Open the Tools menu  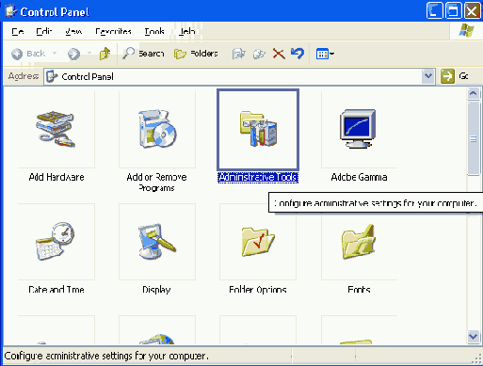click(x=154, y=31)
